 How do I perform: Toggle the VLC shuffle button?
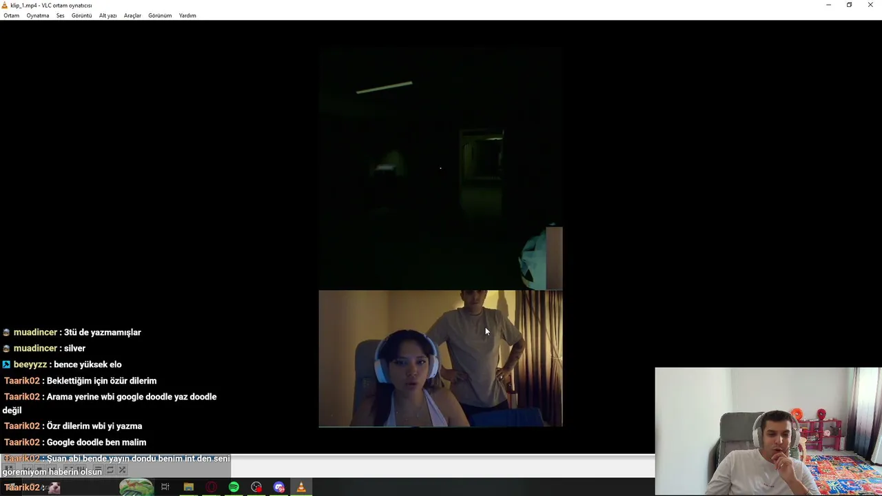(x=122, y=470)
